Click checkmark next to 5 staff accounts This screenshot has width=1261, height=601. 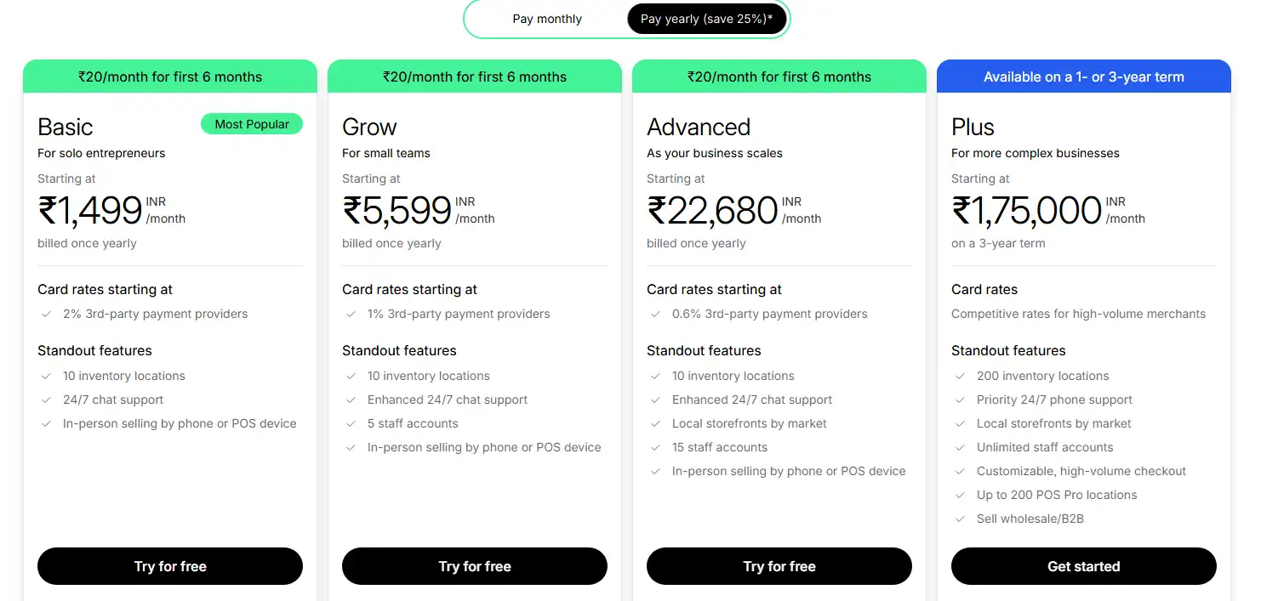[x=351, y=423]
